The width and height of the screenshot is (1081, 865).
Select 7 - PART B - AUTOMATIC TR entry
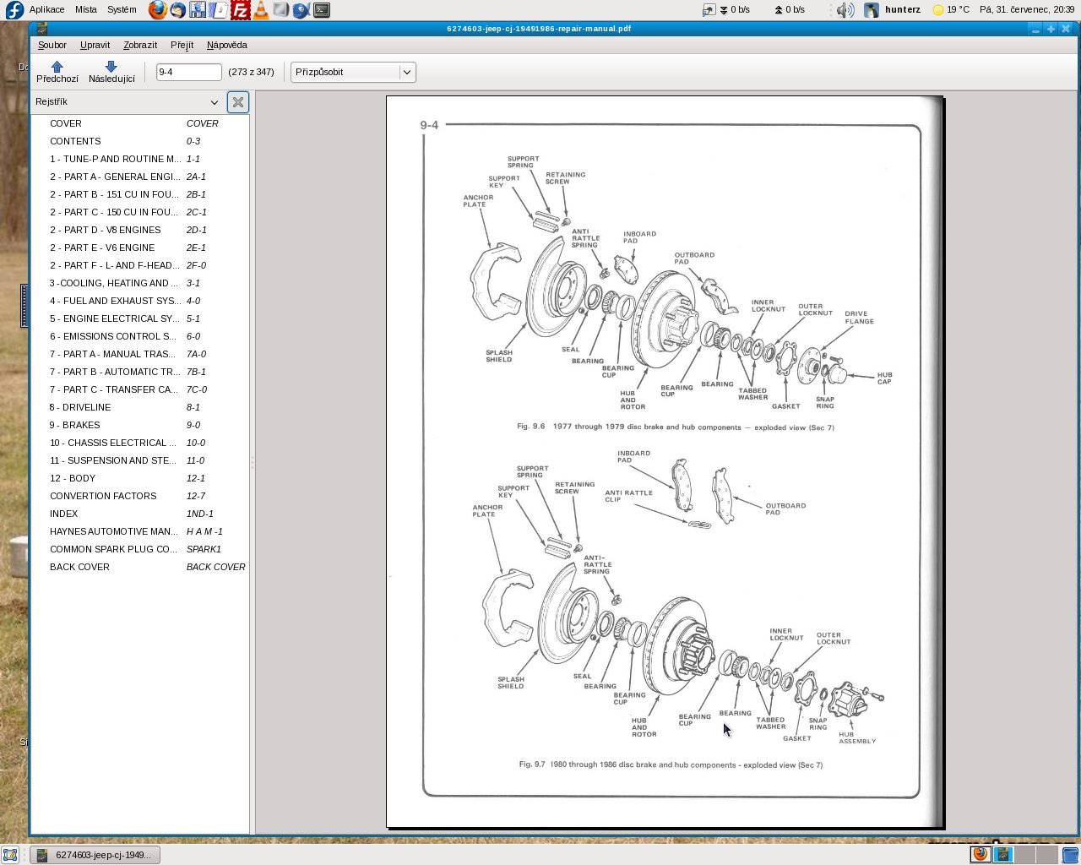pos(140,372)
